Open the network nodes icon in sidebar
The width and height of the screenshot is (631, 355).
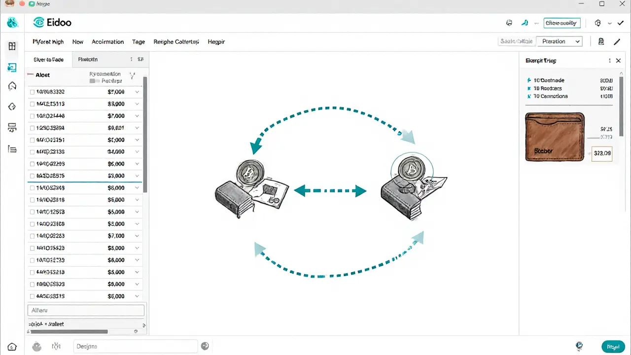pos(12,128)
